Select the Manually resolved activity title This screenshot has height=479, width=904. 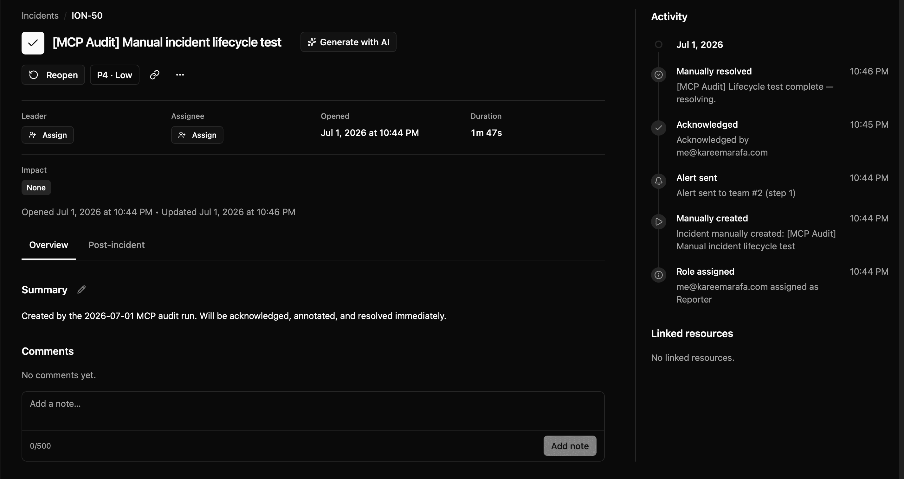[714, 71]
